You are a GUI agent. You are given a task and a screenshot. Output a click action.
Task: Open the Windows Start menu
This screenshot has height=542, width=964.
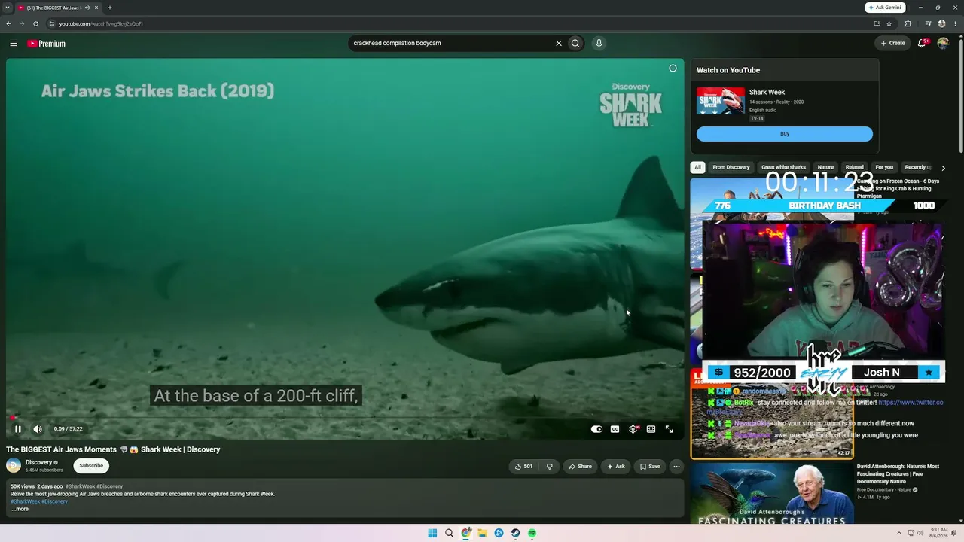pos(432,533)
